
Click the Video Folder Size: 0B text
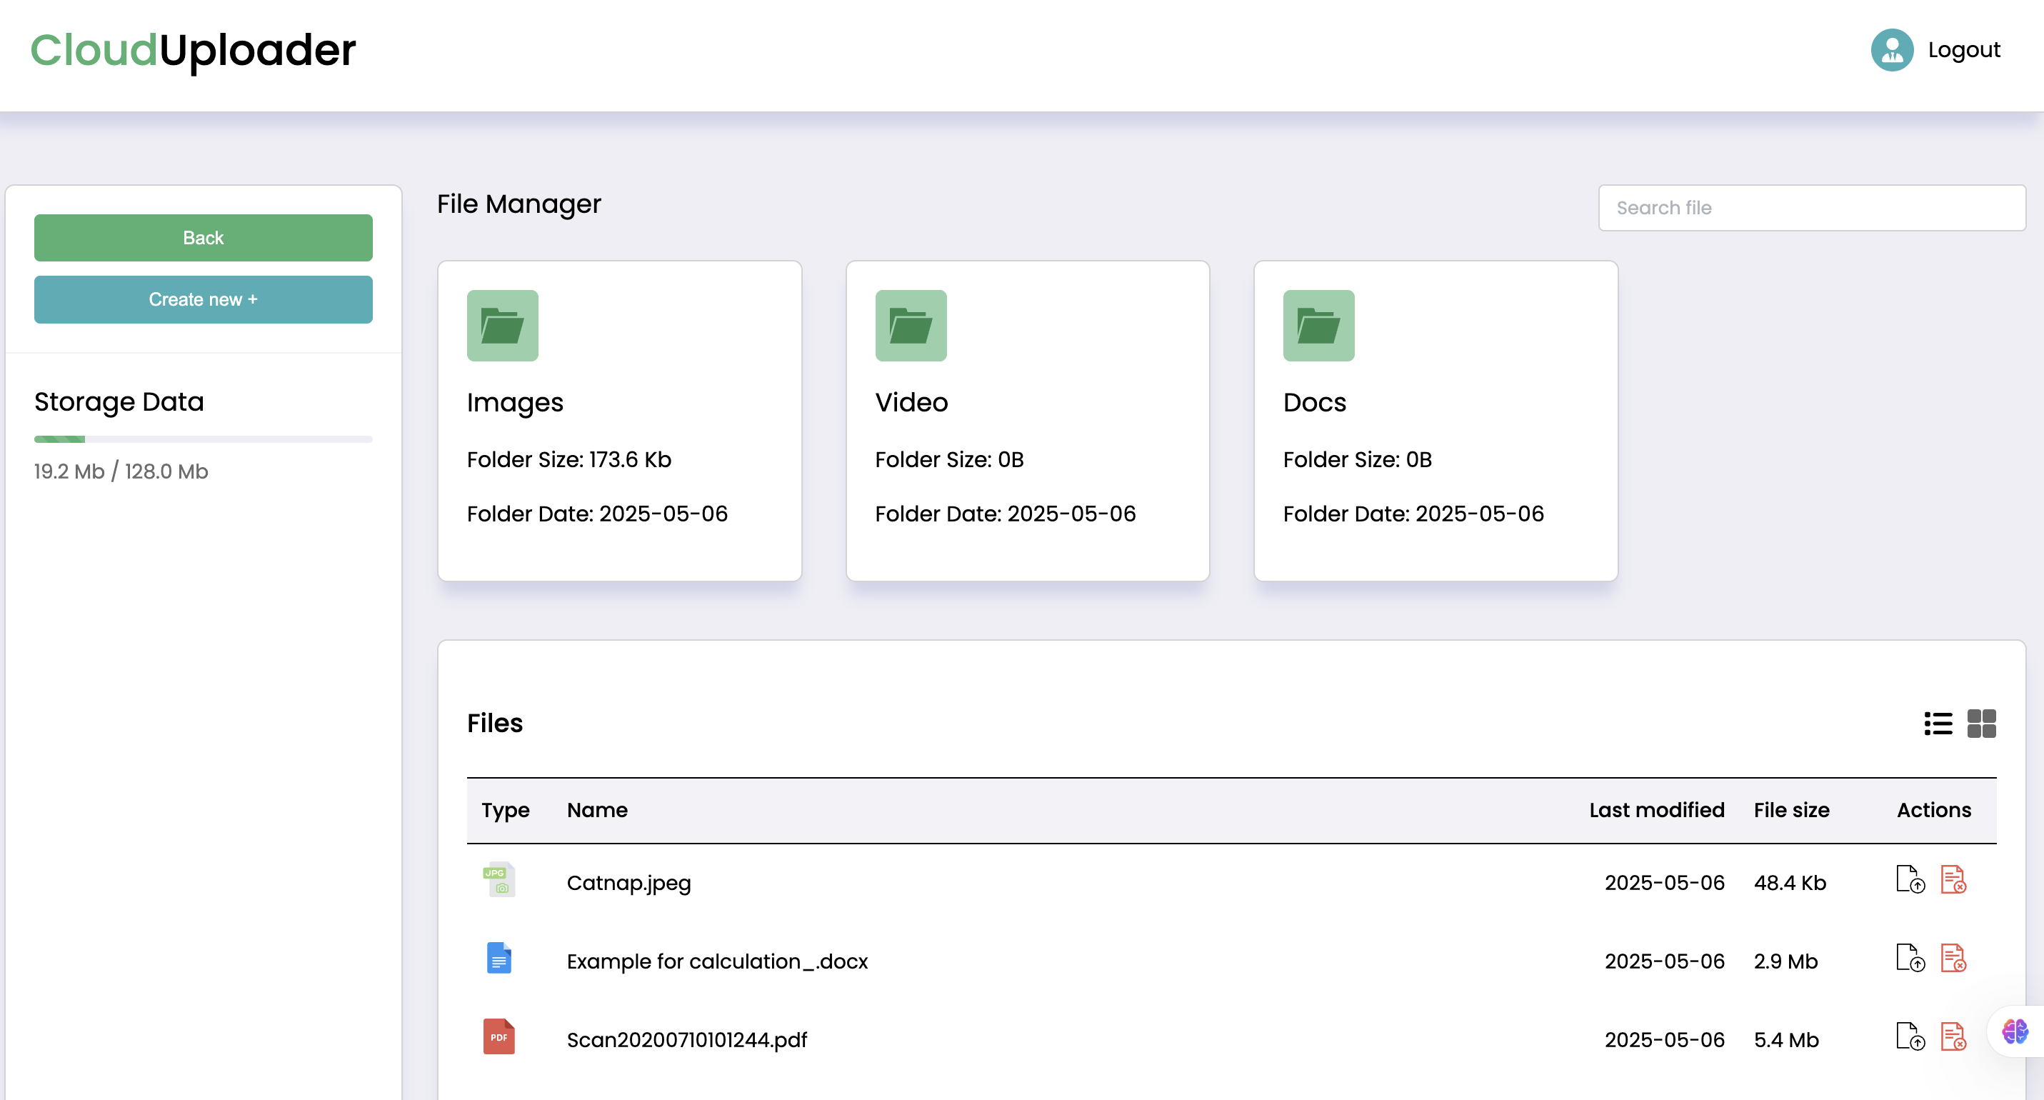coord(949,459)
